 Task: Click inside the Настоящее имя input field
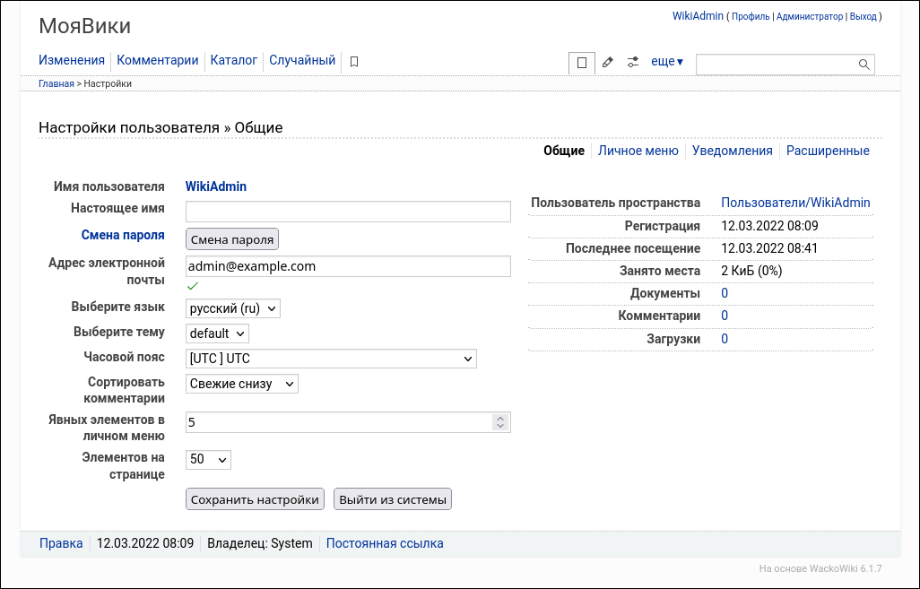click(x=347, y=211)
